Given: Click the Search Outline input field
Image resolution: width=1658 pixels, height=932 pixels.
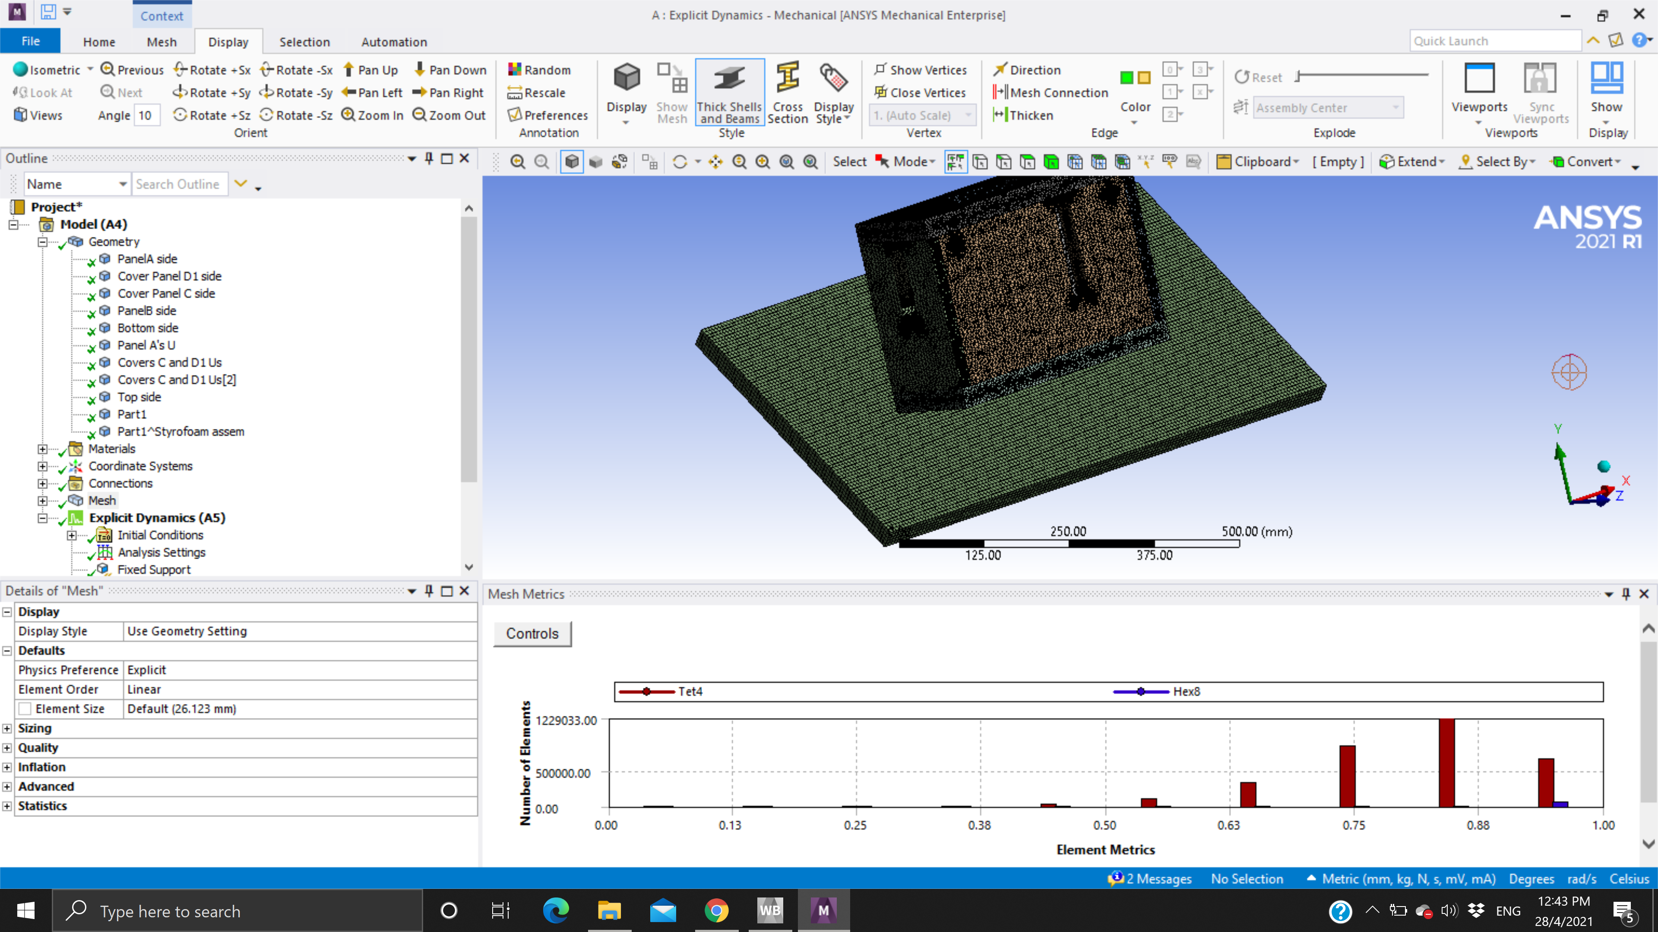Looking at the screenshot, I should pos(178,184).
